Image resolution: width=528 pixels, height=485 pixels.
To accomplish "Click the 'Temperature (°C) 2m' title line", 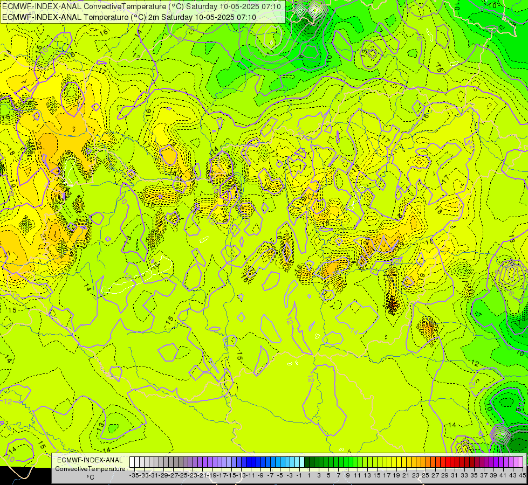I will pos(129,17).
